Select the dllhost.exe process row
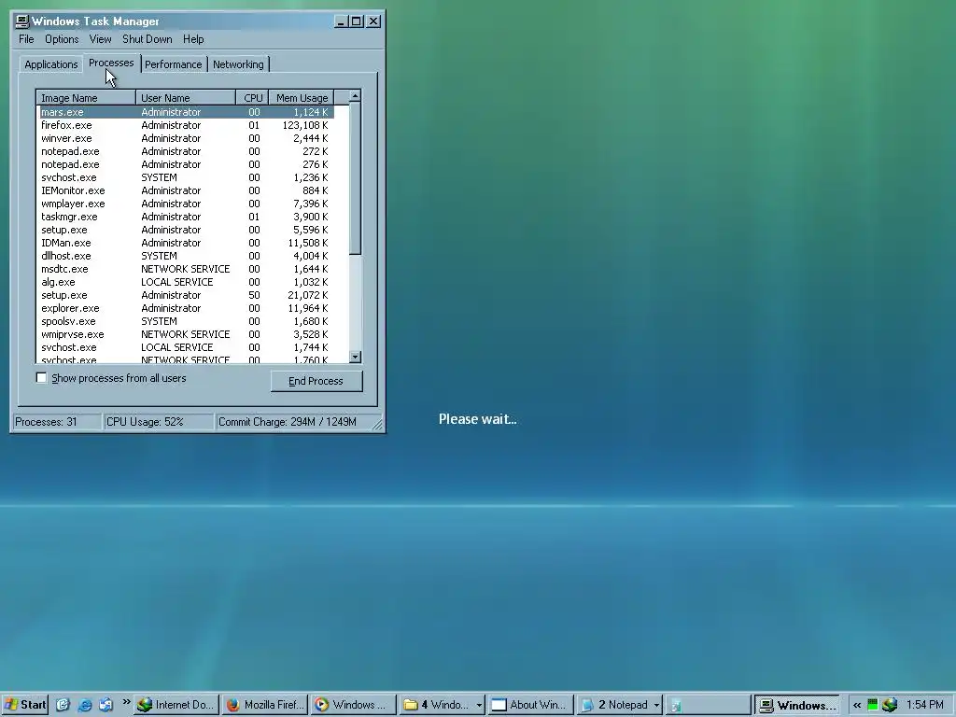Viewport: 956px width, 717px height. 186,256
